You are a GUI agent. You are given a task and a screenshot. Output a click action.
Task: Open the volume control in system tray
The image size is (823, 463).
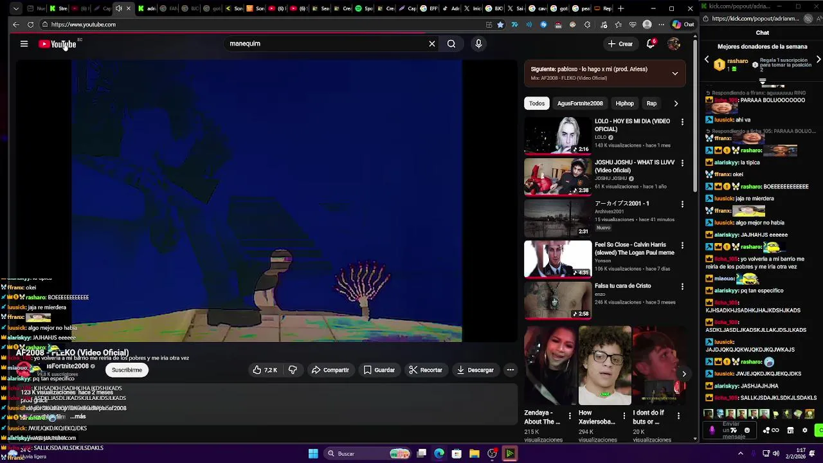776,453
